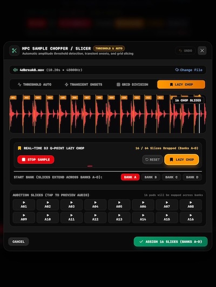Screen dimensions: 216x287
Task: Audition slice pad A02
Action: 48,204
